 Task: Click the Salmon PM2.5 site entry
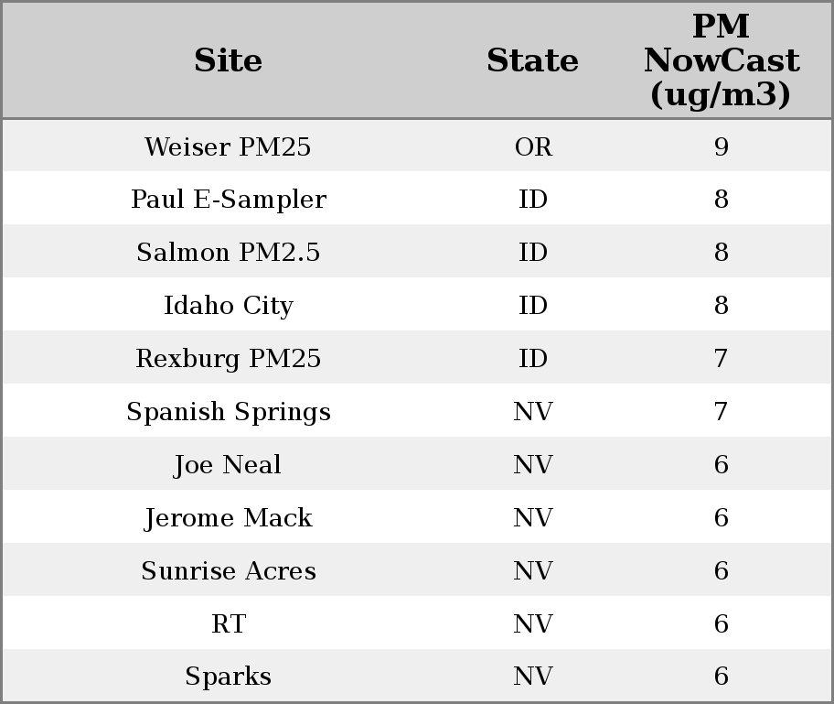(228, 253)
